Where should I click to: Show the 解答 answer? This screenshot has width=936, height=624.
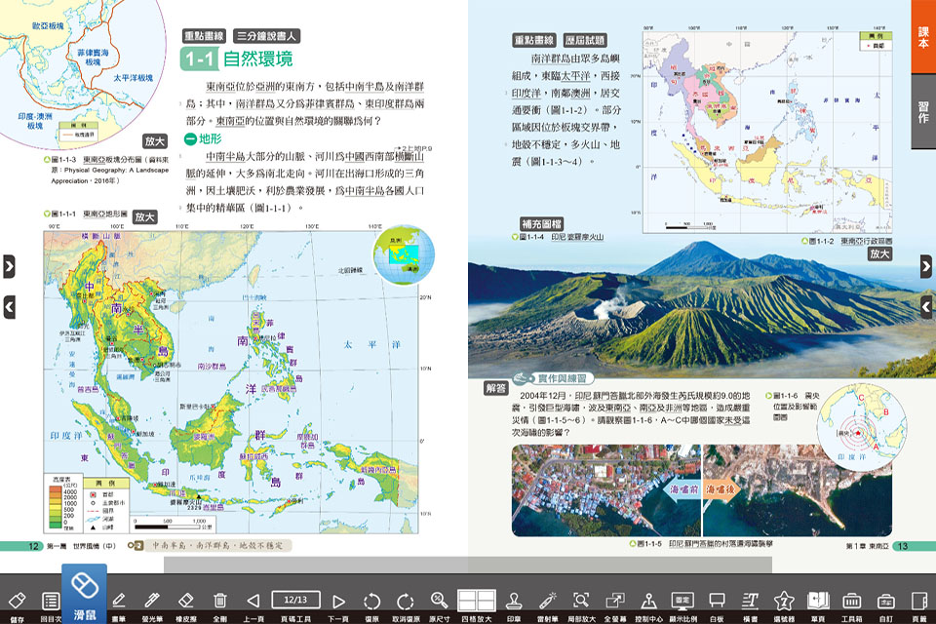tap(495, 389)
